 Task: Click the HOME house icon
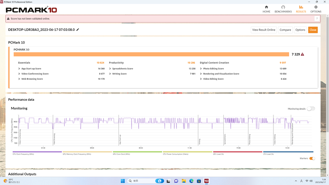point(266,7)
